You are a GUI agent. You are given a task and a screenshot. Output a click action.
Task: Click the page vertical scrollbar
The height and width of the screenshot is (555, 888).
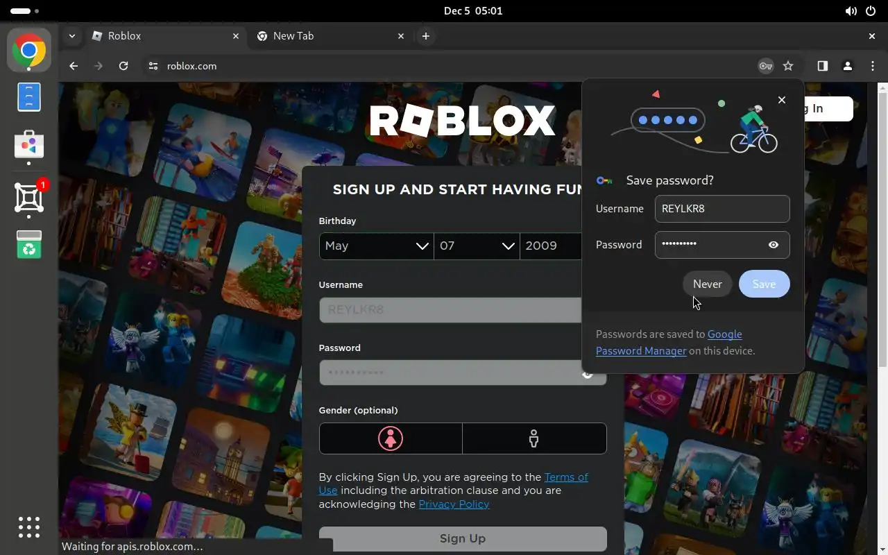882,229
